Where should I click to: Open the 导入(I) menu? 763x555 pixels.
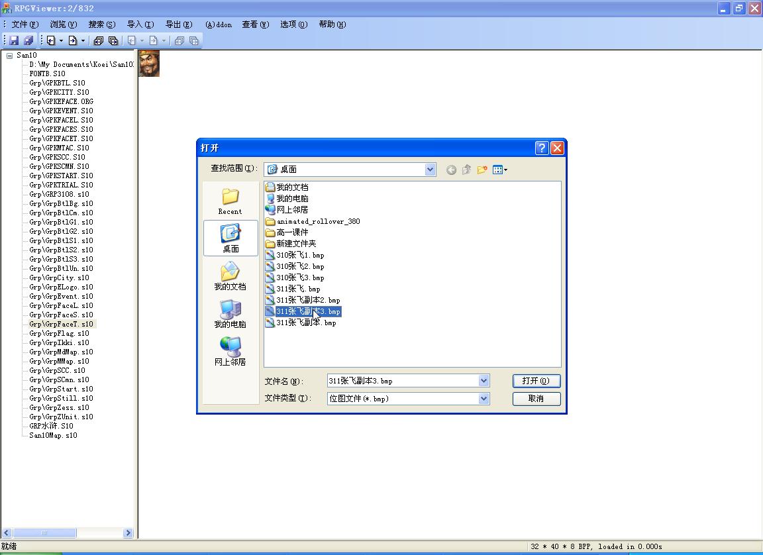[x=140, y=25]
